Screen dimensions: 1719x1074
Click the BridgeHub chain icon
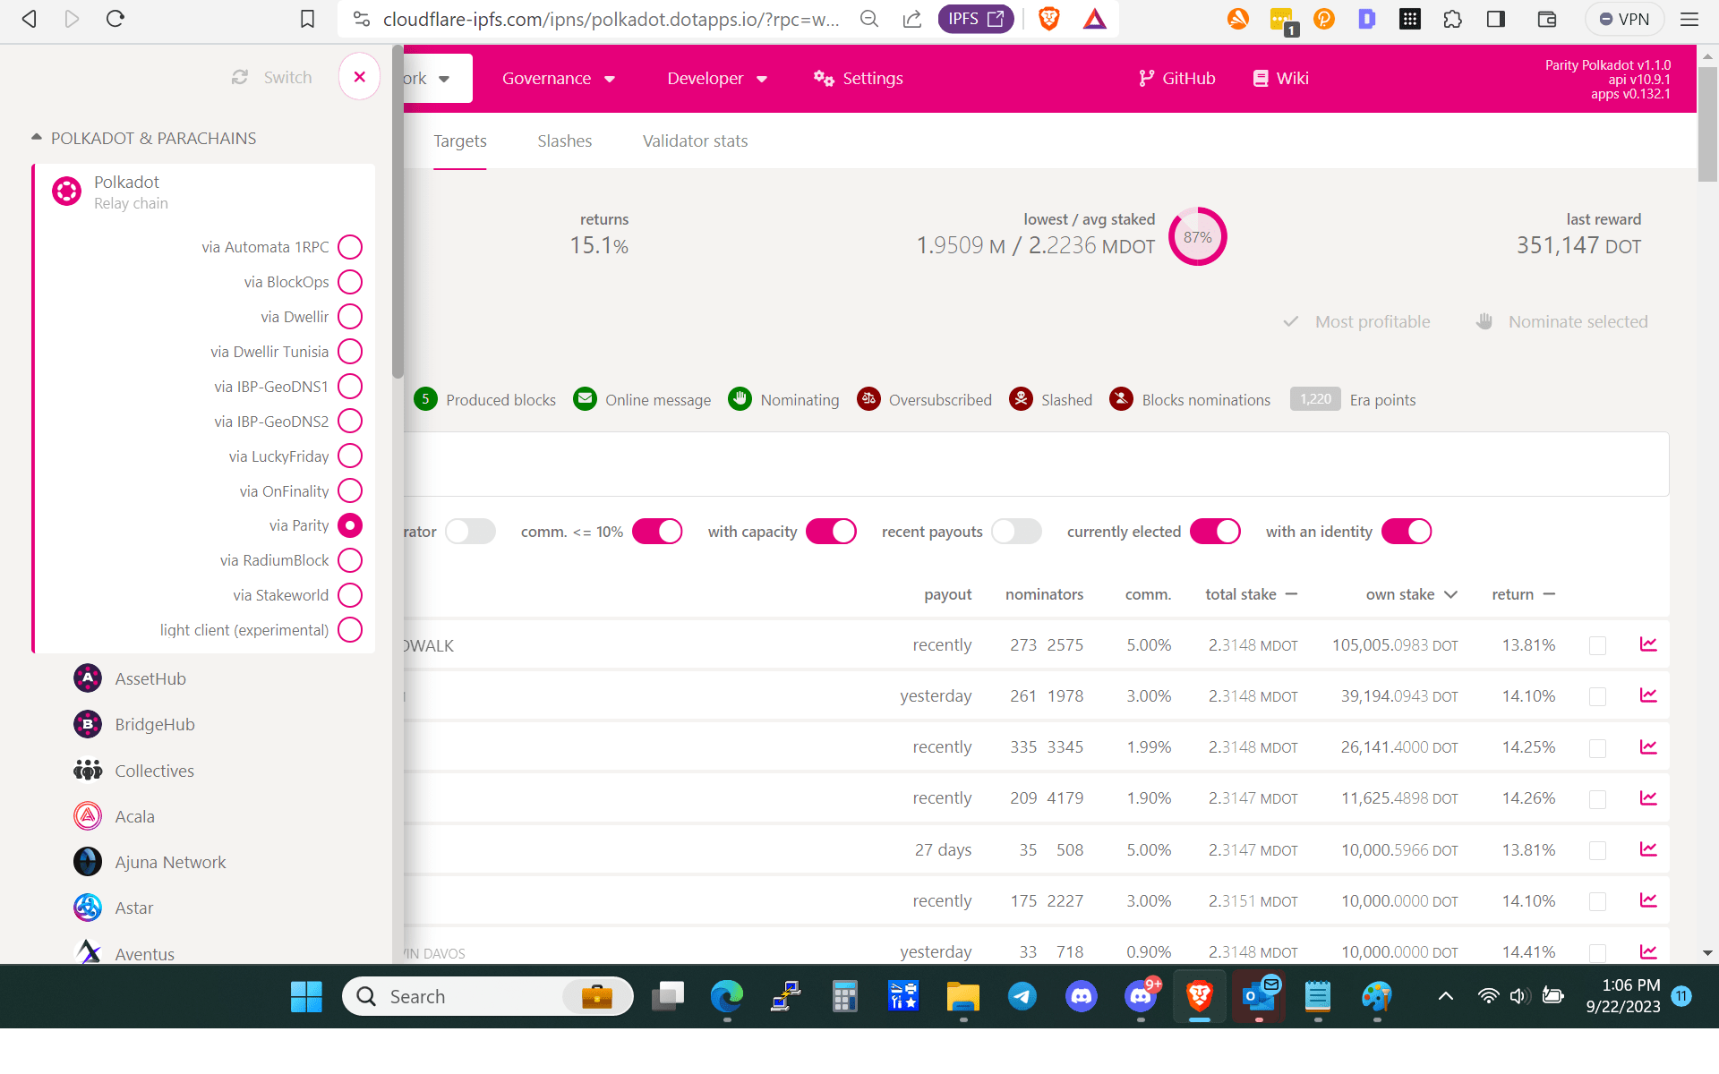88,724
